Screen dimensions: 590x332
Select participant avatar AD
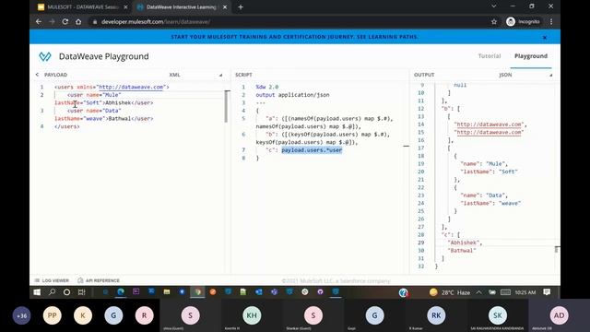click(x=559, y=315)
